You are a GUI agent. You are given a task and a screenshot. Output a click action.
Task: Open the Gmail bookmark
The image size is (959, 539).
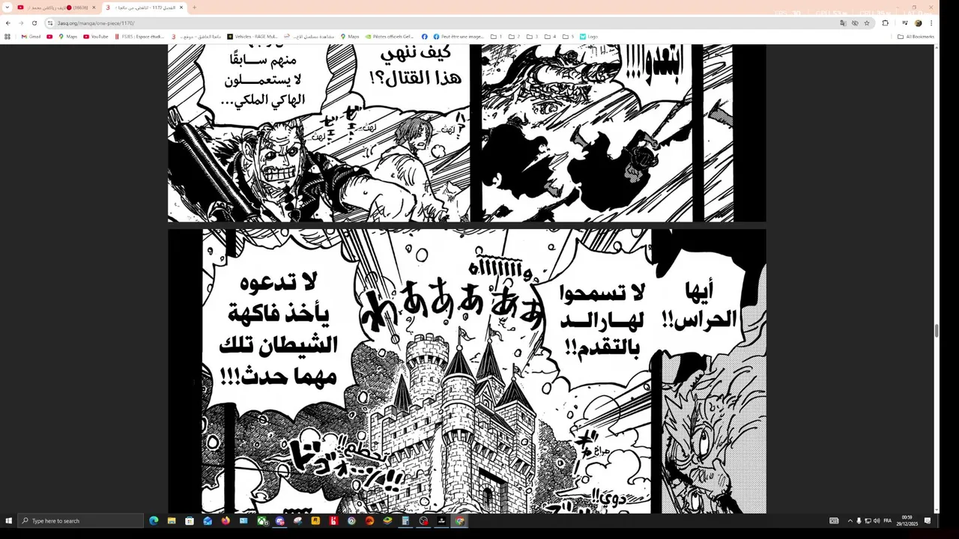tap(31, 37)
